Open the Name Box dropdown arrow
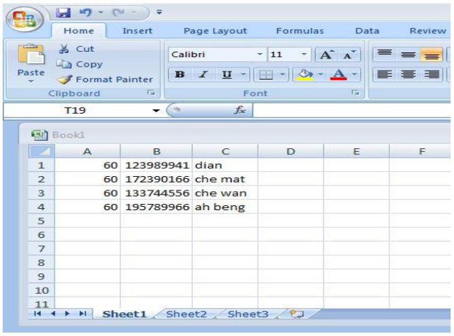The image size is (454, 336). click(x=156, y=111)
